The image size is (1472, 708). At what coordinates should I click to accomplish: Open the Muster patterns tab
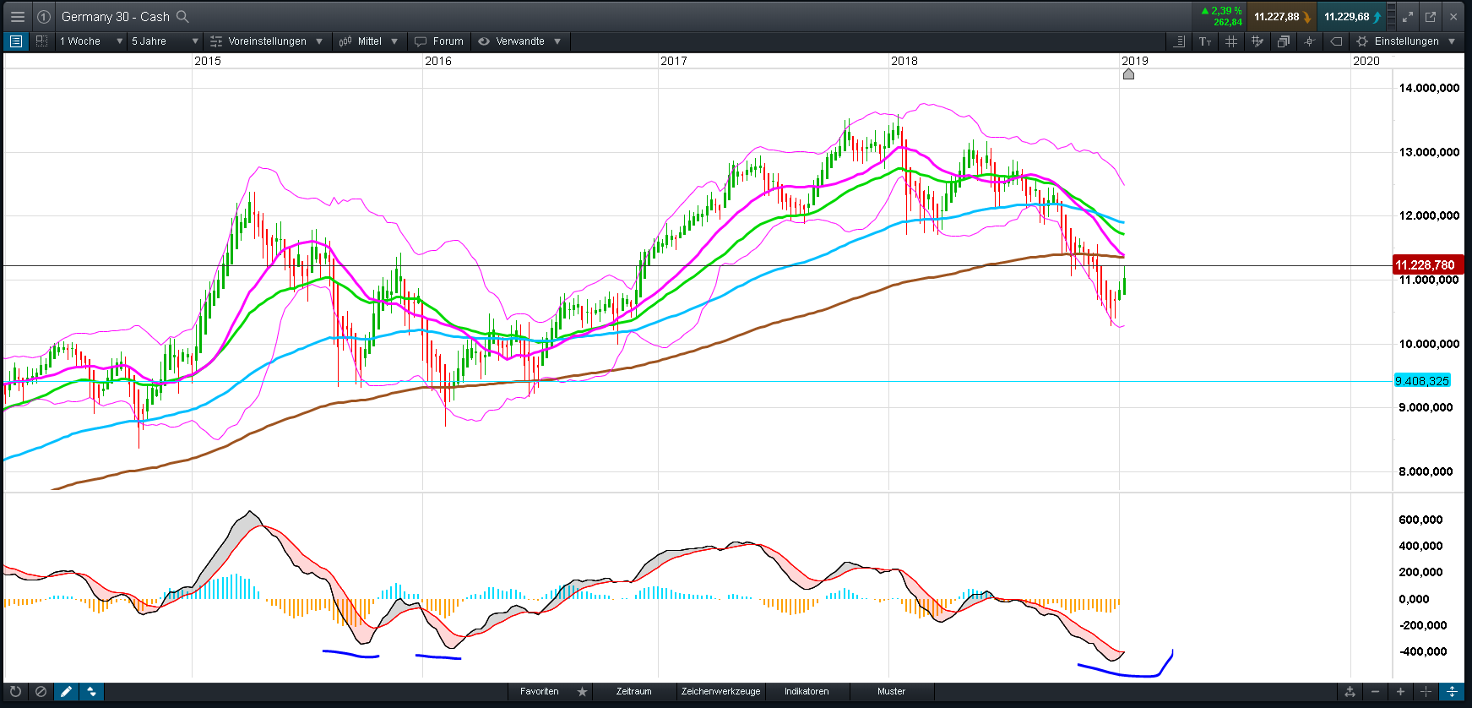coord(891,691)
